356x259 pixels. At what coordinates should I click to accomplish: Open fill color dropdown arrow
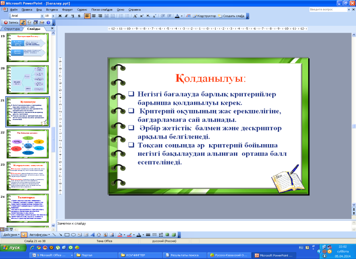(x=124, y=235)
